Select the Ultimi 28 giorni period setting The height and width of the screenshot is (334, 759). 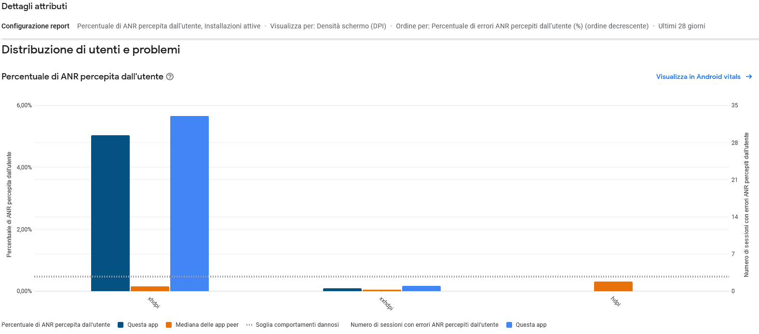point(681,26)
